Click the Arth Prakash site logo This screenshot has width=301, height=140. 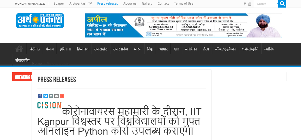[x=40, y=21]
